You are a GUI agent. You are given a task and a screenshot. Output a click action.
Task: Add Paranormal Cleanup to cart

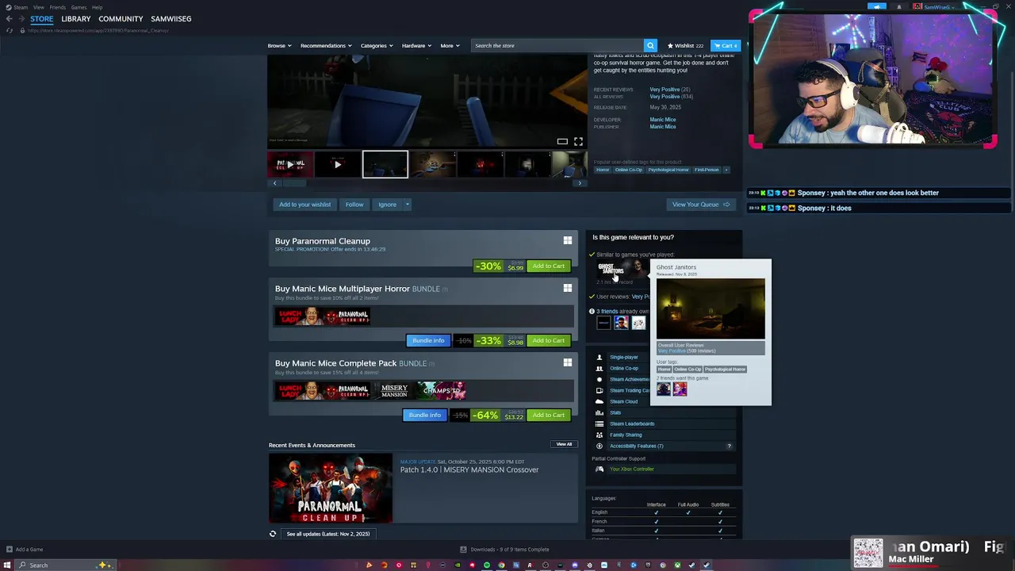549,266
